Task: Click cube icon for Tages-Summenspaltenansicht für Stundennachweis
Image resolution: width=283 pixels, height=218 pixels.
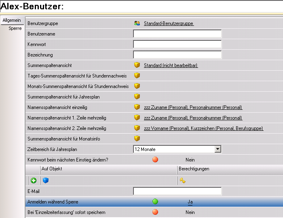Action: [137, 75]
